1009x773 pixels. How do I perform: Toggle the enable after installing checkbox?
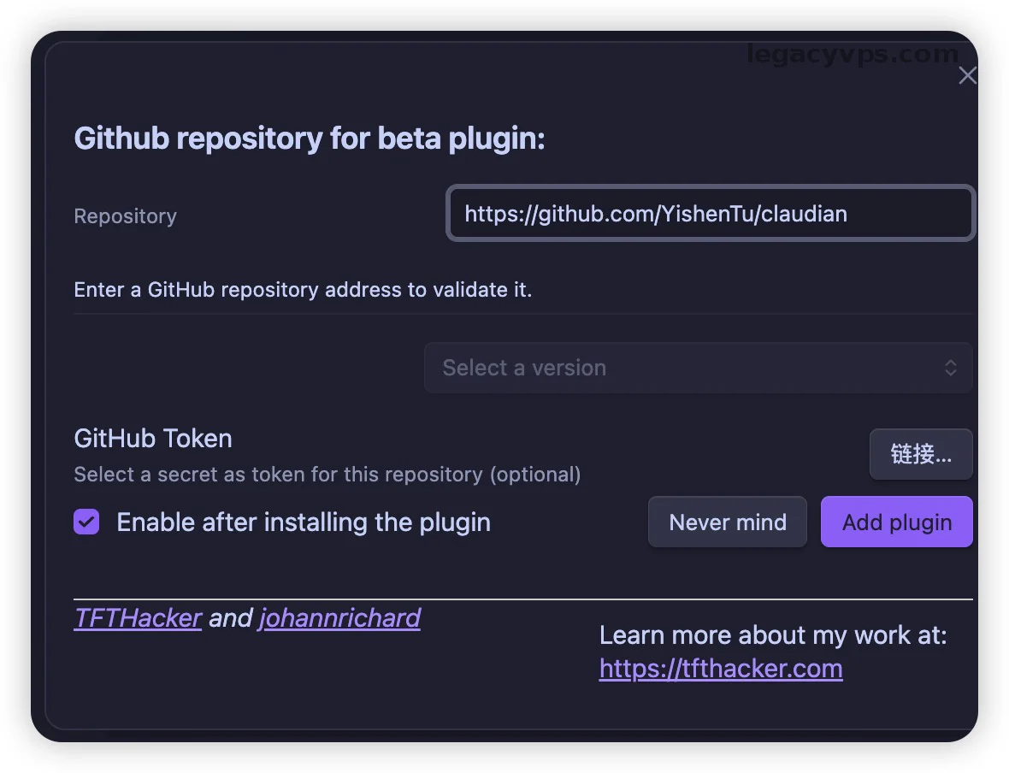pos(86,522)
